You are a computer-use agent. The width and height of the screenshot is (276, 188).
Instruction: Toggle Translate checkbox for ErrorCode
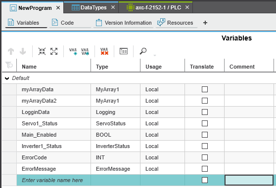pyautogui.click(x=205, y=157)
